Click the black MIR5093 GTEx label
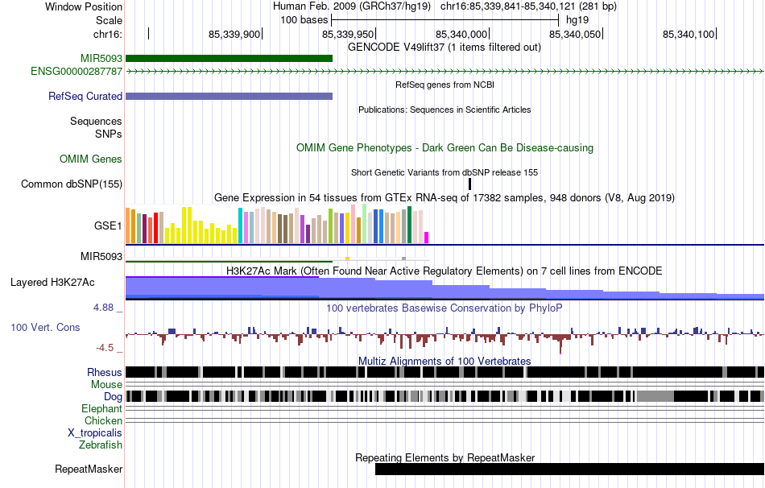This screenshot has width=765, height=488. (101, 256)
